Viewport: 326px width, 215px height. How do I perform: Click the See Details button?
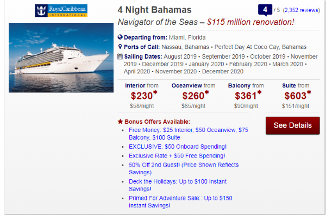tap(292, 125)
